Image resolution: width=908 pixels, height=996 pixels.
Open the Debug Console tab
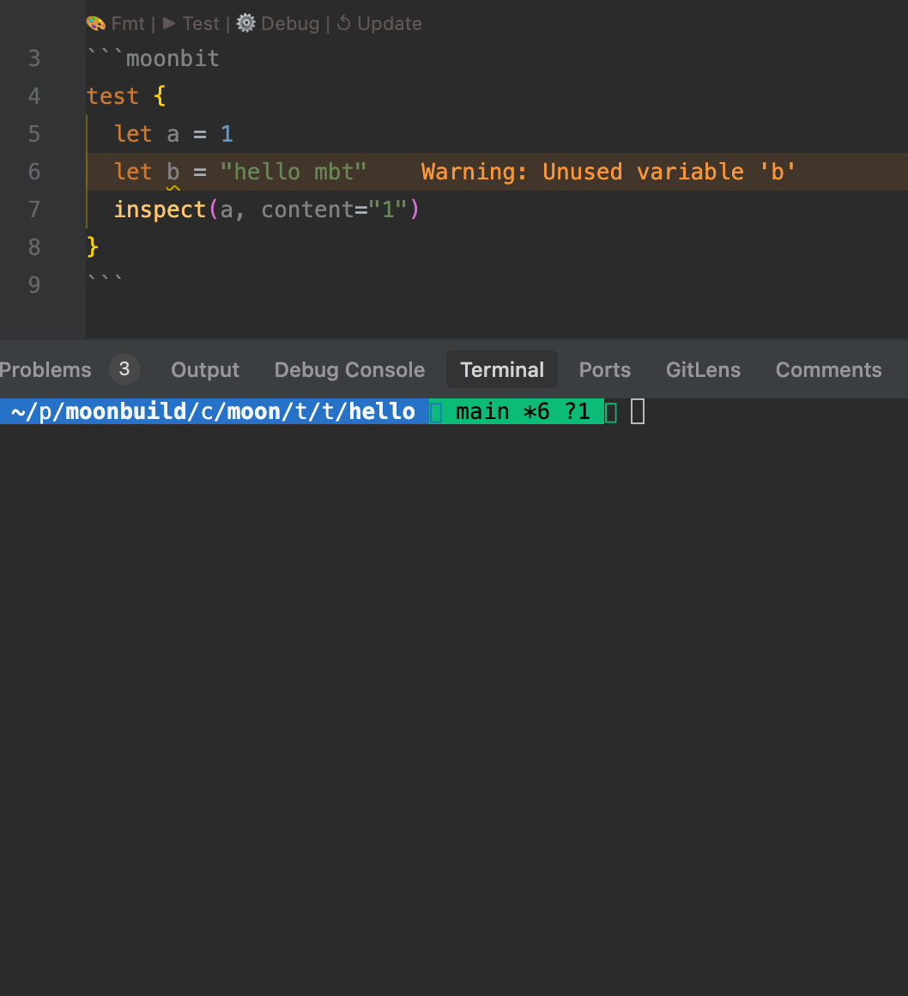coord(349,370)
